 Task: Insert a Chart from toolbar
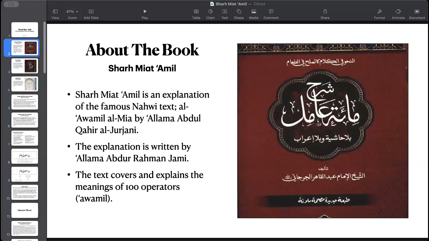210,14
